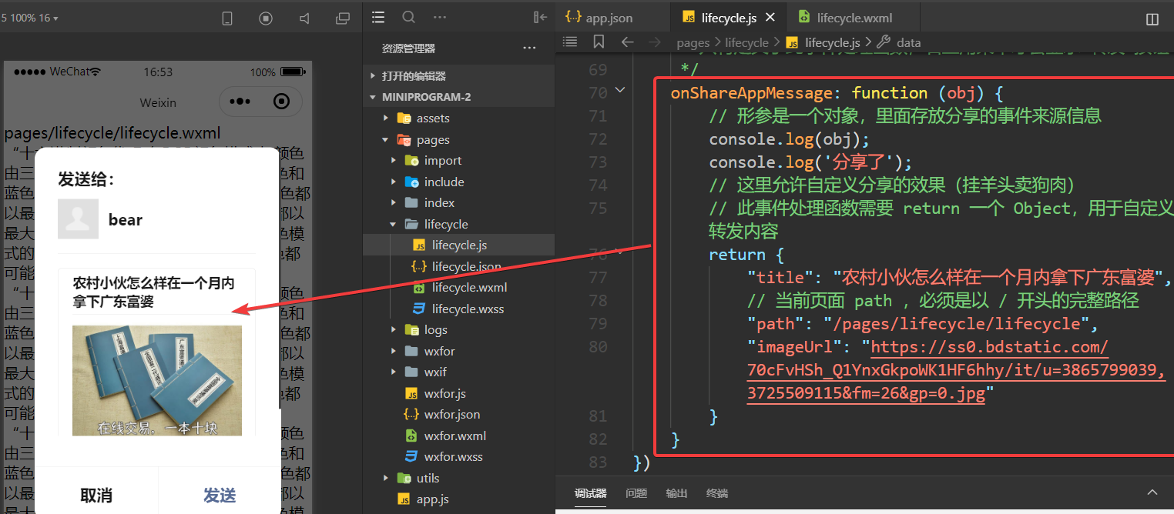Open lifecycle.json in the file tree
This screenshot has height=514, width=1174.
point(459,267)
